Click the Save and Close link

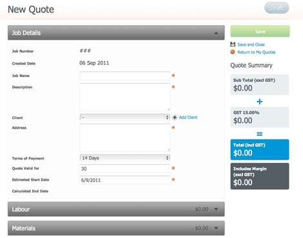(251, 44)
